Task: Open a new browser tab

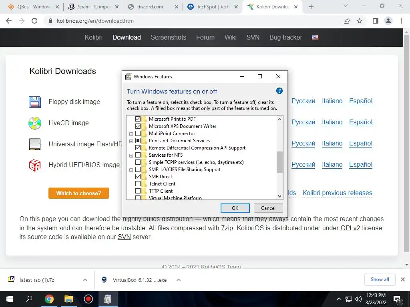Action: (311, 7)
